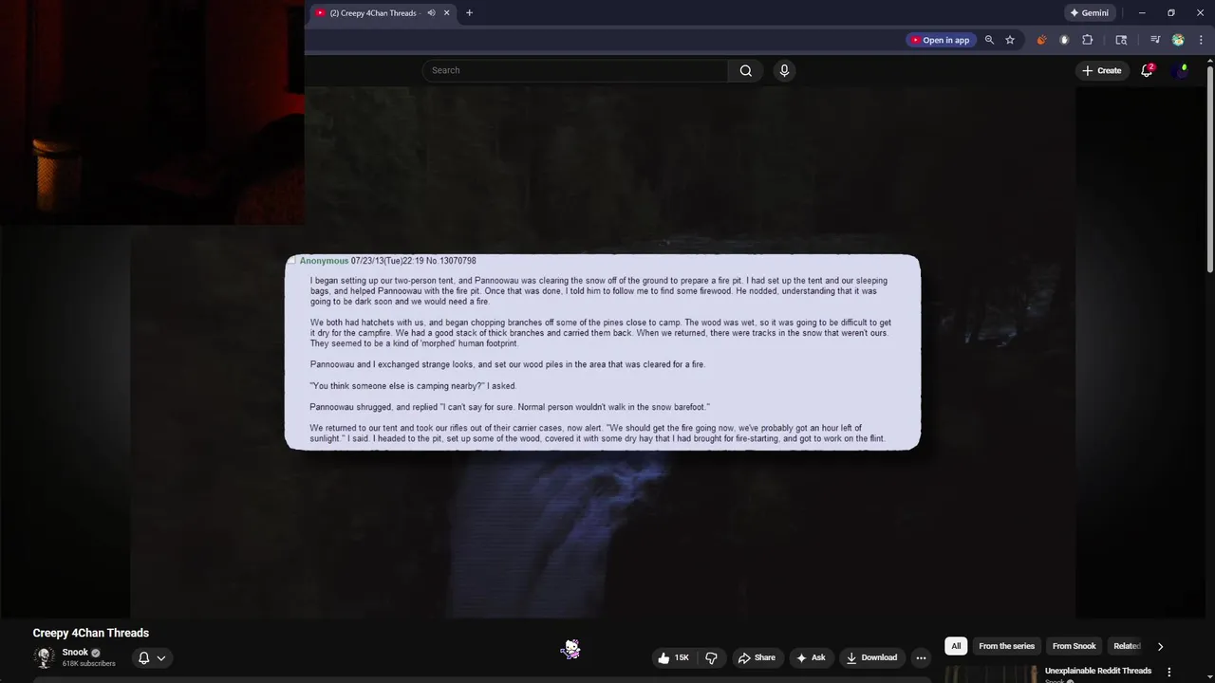Download the video
This screenshot has height=683, width=1215.
click(x=871, y=657)
